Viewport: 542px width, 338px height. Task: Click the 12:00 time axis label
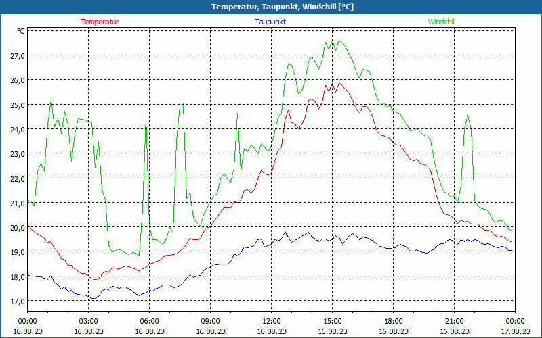[x=272, y=322]
